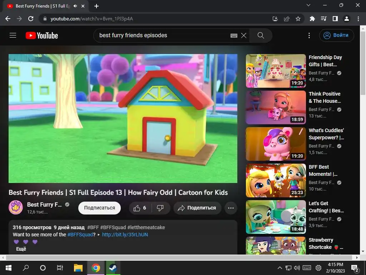
Task: Open What's Cuddles' Superpower thumbnail
Action: (276, 144)
